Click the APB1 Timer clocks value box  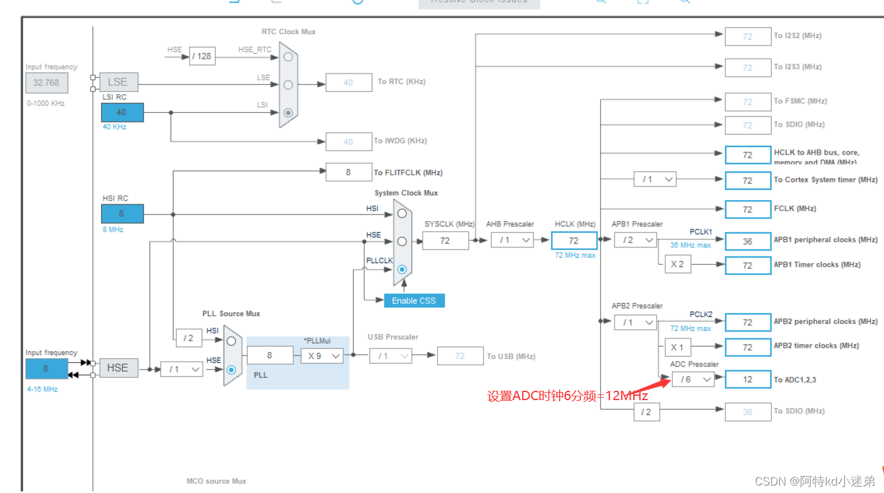tap(748, 266)
